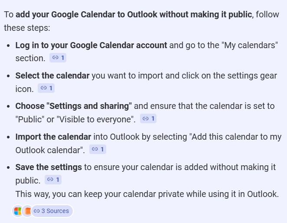287x223 pixels.
Task: Click bold text "Select the calendar"
Action: 52,75
